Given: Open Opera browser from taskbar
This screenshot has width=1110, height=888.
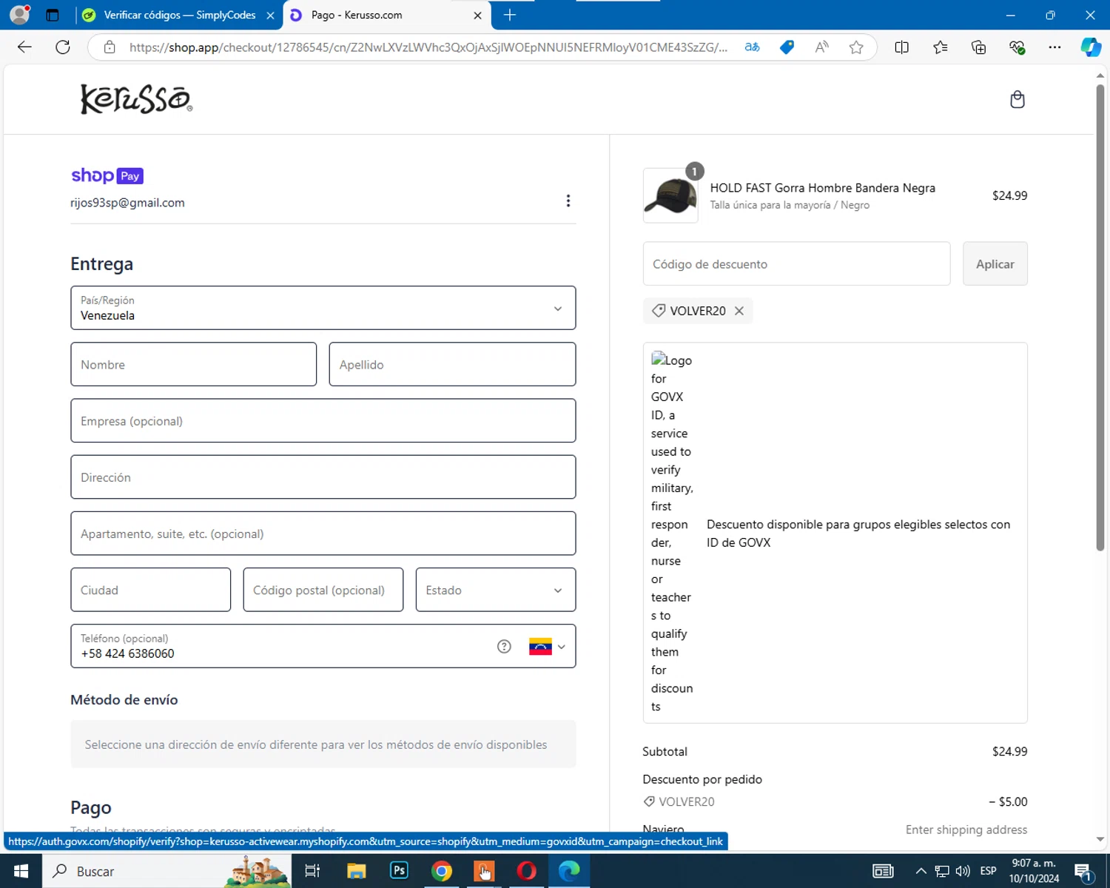Looking at the screenshot, I should pos(526,871).
